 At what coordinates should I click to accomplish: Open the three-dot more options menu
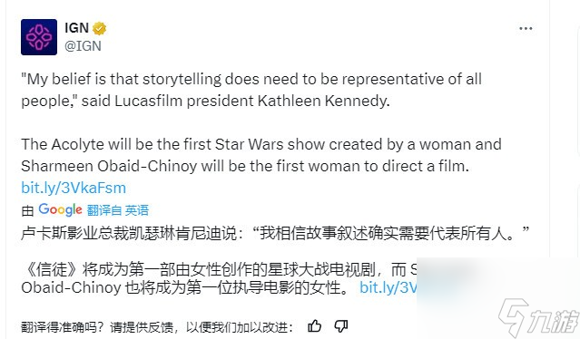click(x=526, y=28)
